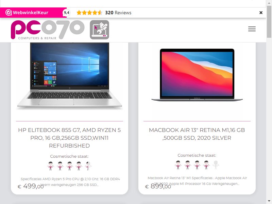Screen dimensions: 272x204
Task: Click the HP EliteBook specifications description text
Action: [70, 182]
